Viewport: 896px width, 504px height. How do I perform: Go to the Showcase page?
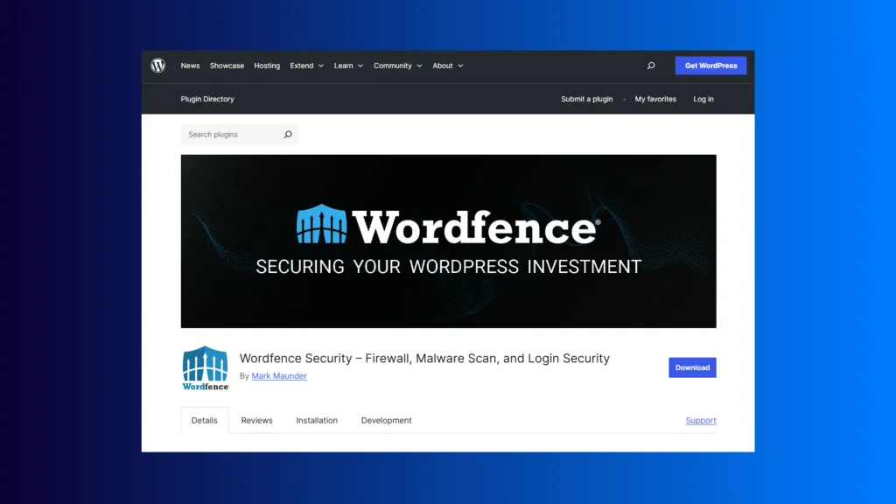click(x=227, y=66)
